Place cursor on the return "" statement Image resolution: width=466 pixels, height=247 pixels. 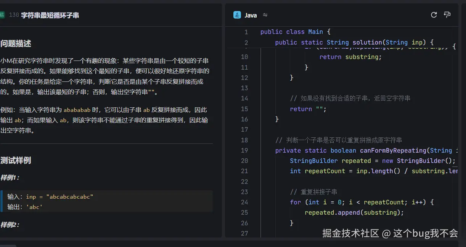pyautogui.click(x=306, y=109)
